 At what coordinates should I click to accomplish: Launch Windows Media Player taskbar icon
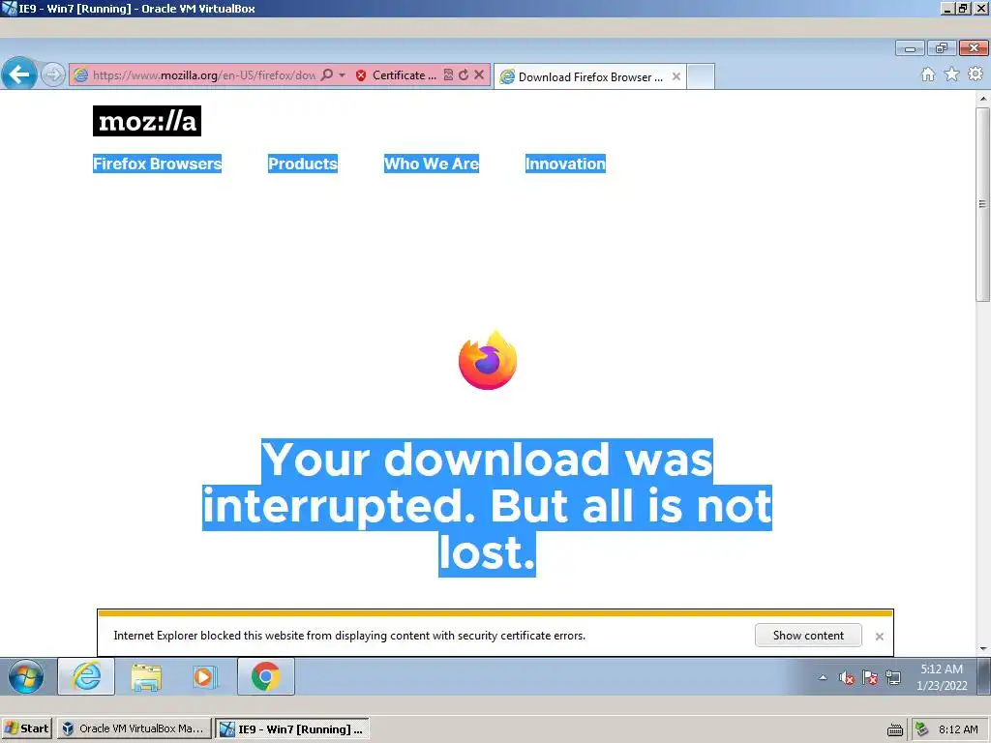pos(205,676)
